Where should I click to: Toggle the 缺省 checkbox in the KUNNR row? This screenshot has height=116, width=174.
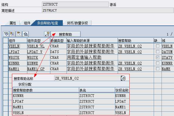pos(157,63)
